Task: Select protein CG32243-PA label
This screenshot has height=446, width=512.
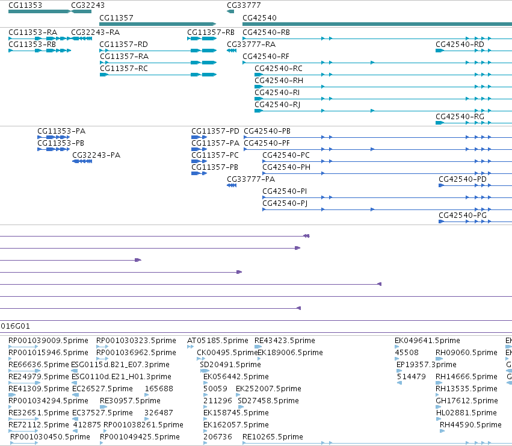Action: click(x=96, y=155)
